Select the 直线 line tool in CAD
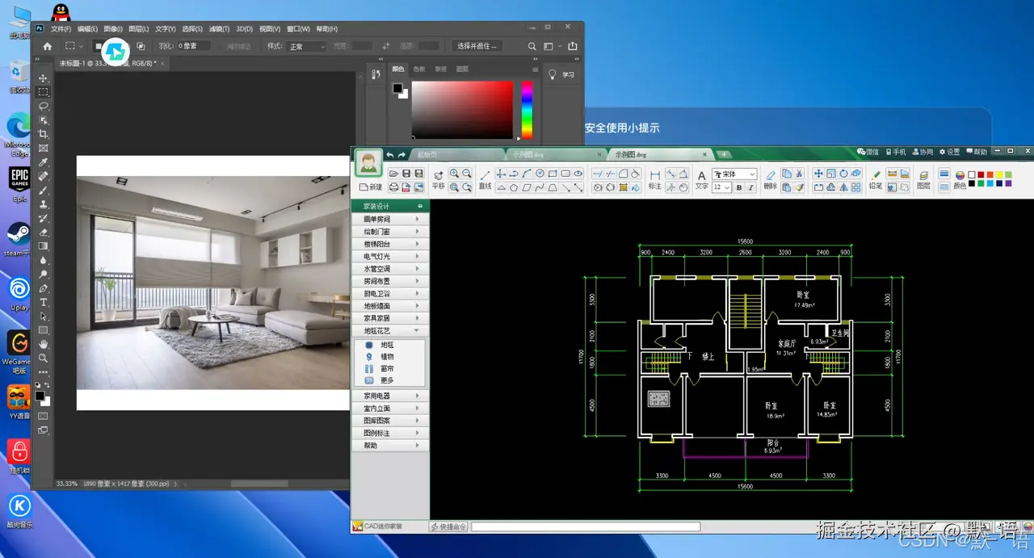 (x=485, y=178)
